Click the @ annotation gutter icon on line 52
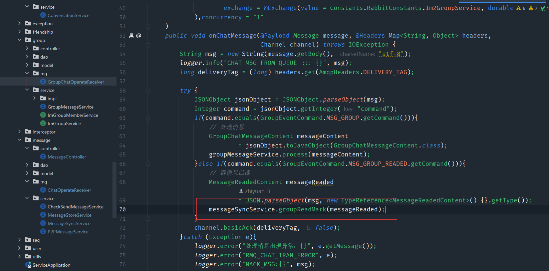Image resolution: width=549 pixels, height=271 pixels. click(139, 36)
